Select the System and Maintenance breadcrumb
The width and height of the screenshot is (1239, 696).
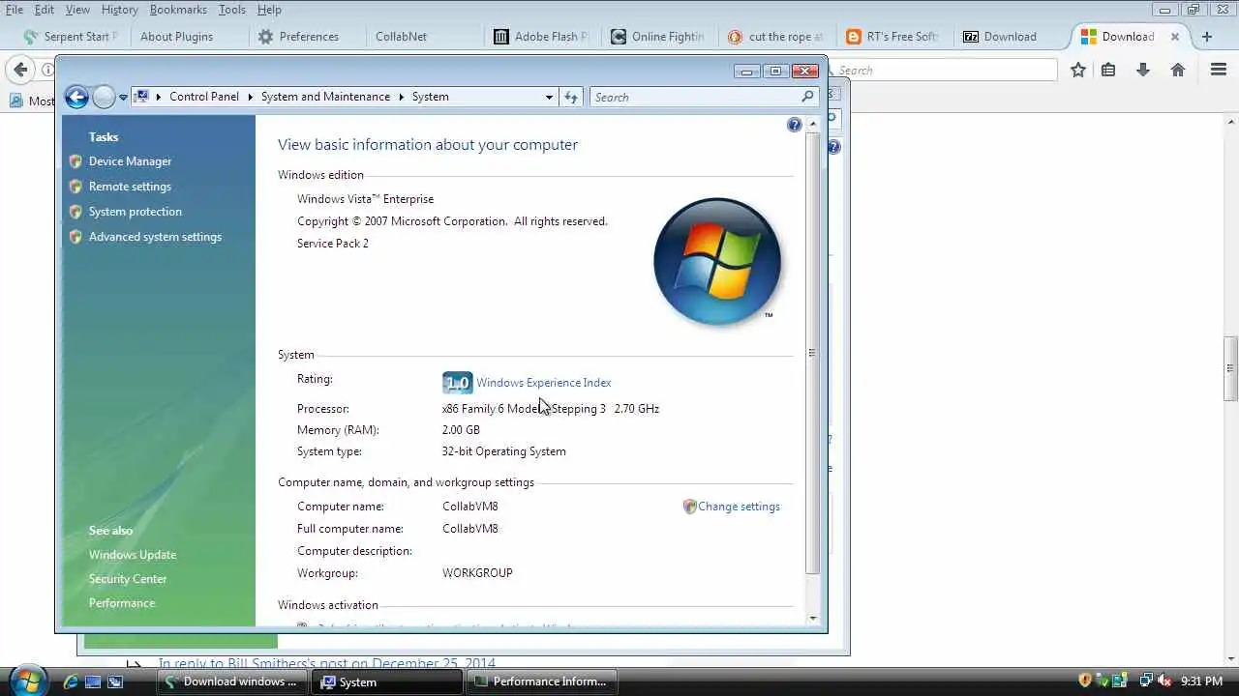(x=325, y=97)
